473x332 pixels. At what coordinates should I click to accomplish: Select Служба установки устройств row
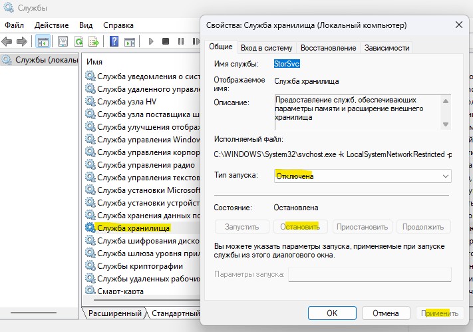coord(142,203)
